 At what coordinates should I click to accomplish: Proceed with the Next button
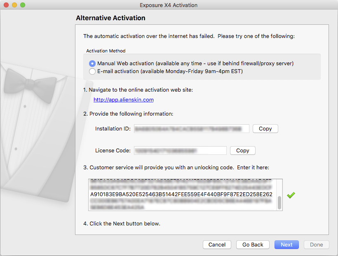pos(287,244)
